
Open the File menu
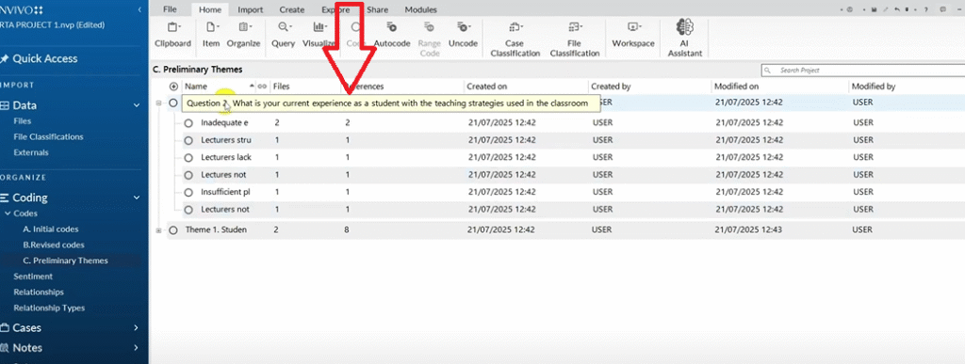[171, 9]
